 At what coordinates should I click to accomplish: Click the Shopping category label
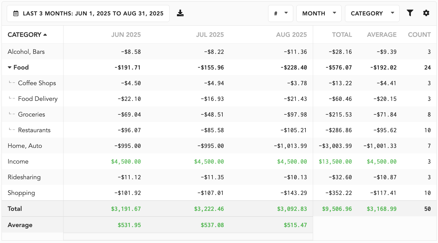tap(21, 193)
